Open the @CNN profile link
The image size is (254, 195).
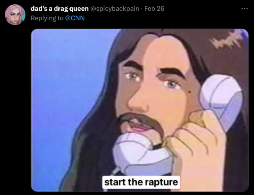pos(75,18)
